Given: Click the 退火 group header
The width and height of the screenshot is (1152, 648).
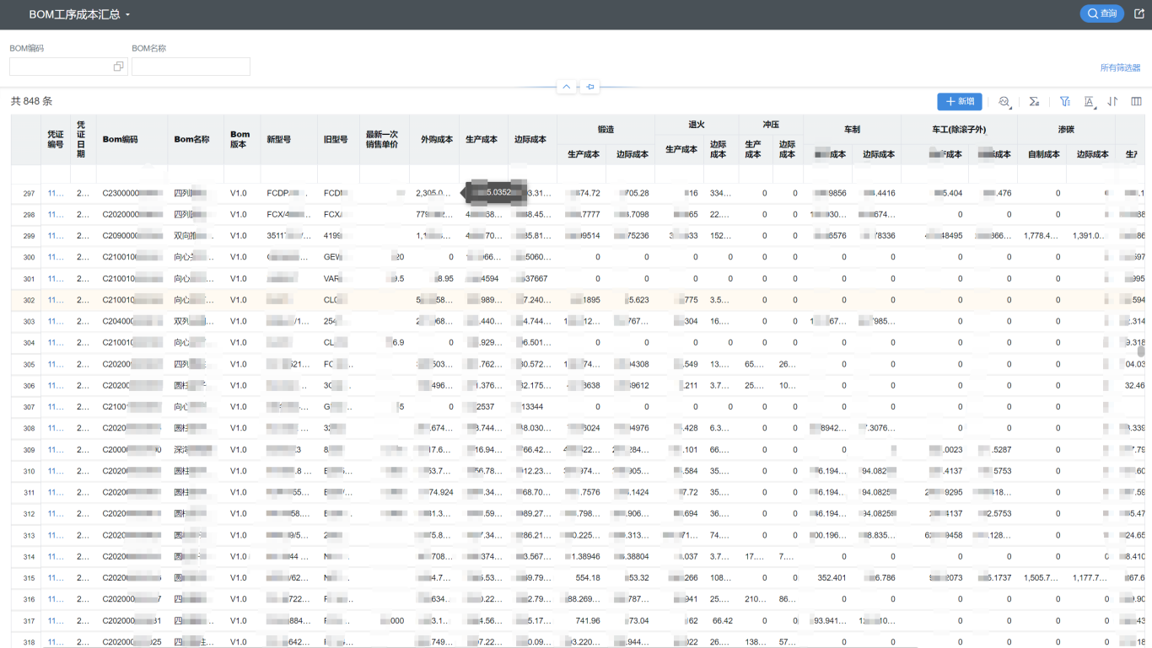Looking at the screenshot, I should tap(697, 125).
